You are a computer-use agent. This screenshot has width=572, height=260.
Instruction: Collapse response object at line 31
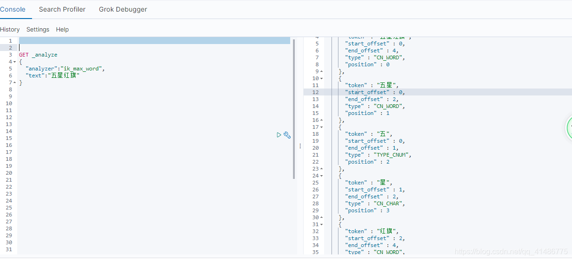point(322,224)
